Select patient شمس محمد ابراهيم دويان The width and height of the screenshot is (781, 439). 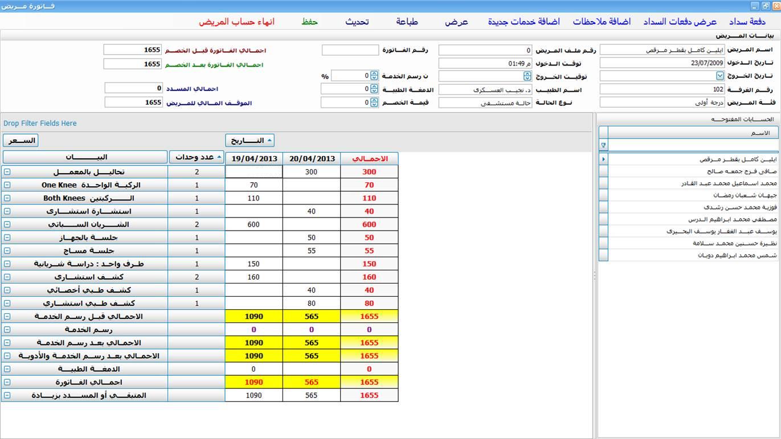pos(693,255)
